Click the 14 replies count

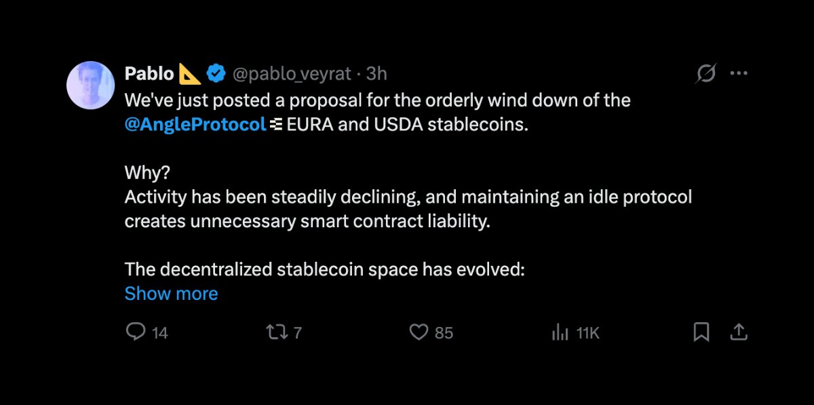[x=160, y=333]
